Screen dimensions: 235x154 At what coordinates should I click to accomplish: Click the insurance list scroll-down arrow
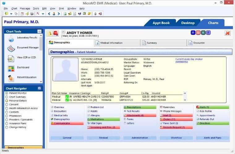point(185,100)
